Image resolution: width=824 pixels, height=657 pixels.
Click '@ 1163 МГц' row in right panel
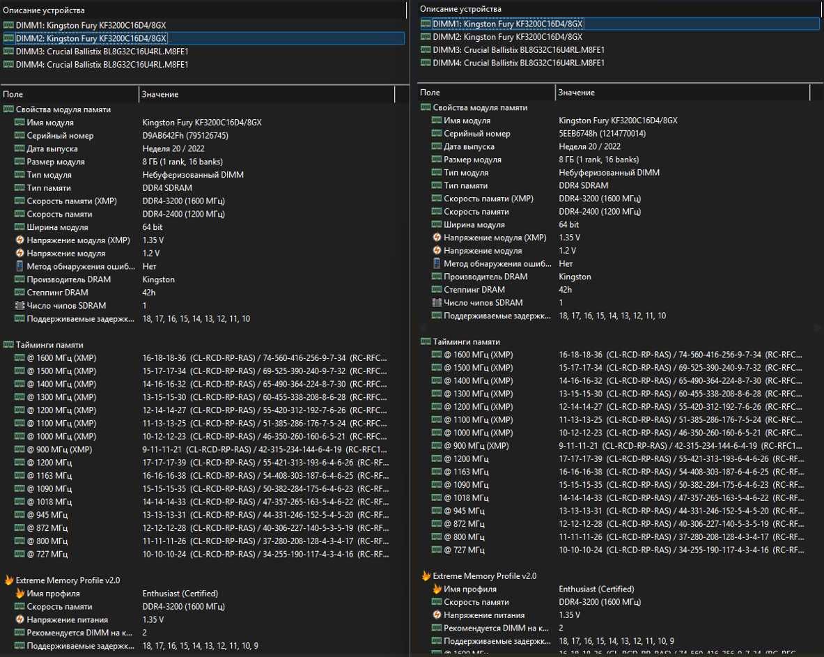pyautogui.click(x=617, y=472)
